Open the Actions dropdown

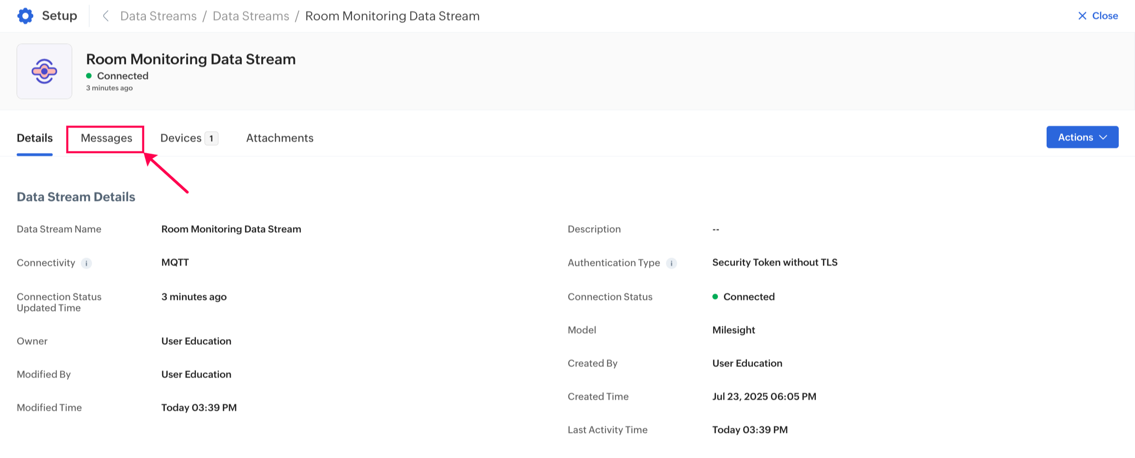tap(1082, 137)
